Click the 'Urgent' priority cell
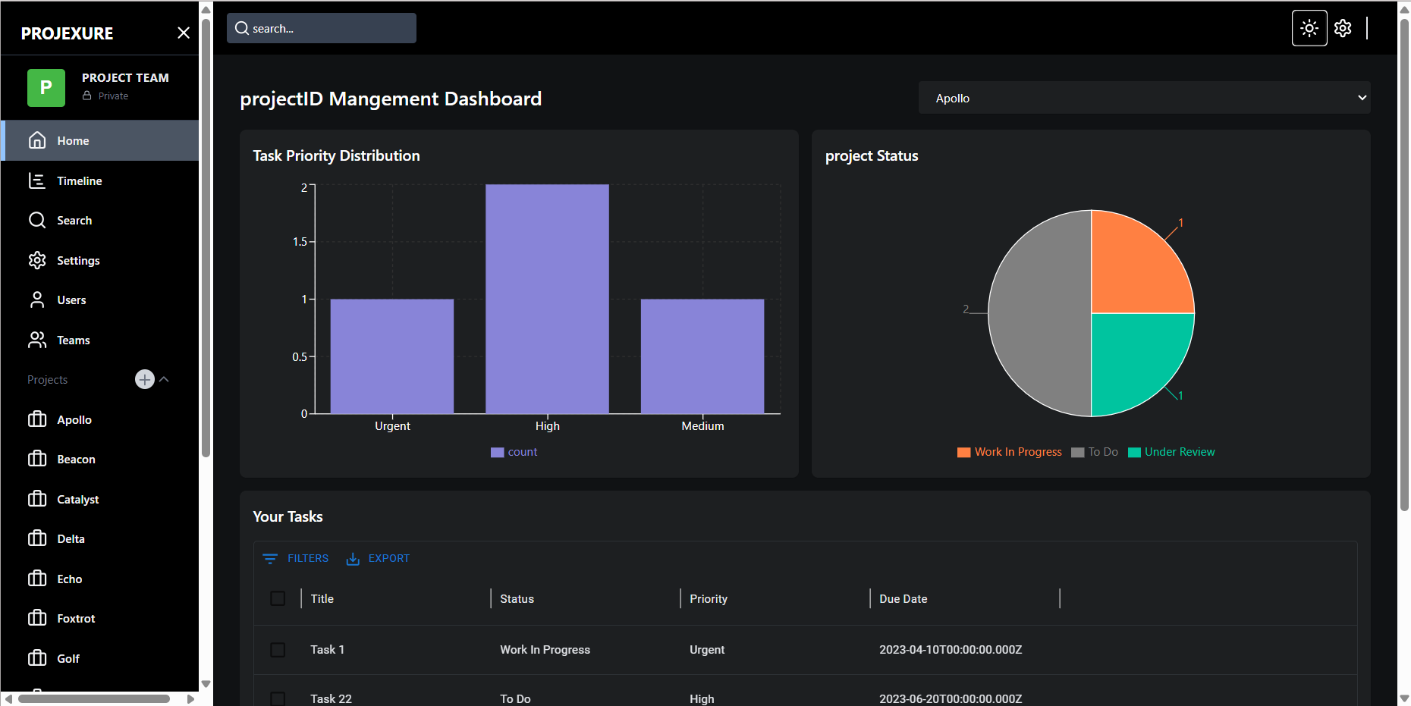The width and height of the screenshot is (1411, 706). tap(707, 650)
